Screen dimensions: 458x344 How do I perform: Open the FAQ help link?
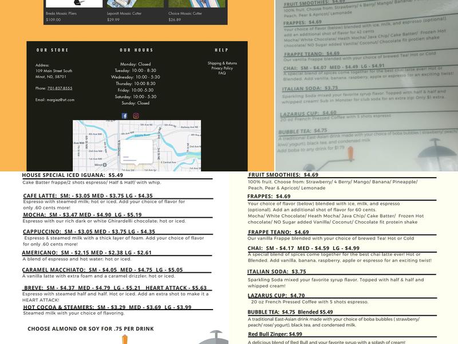tap(222, 73)
